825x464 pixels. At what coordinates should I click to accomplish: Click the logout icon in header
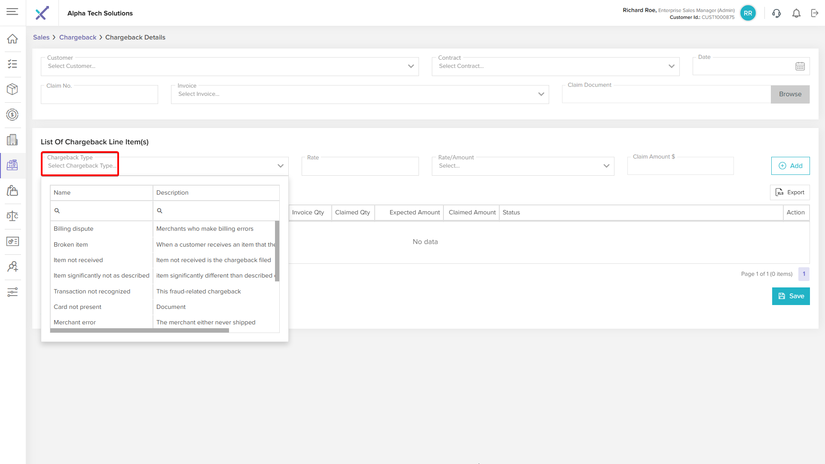coord(815,13)
